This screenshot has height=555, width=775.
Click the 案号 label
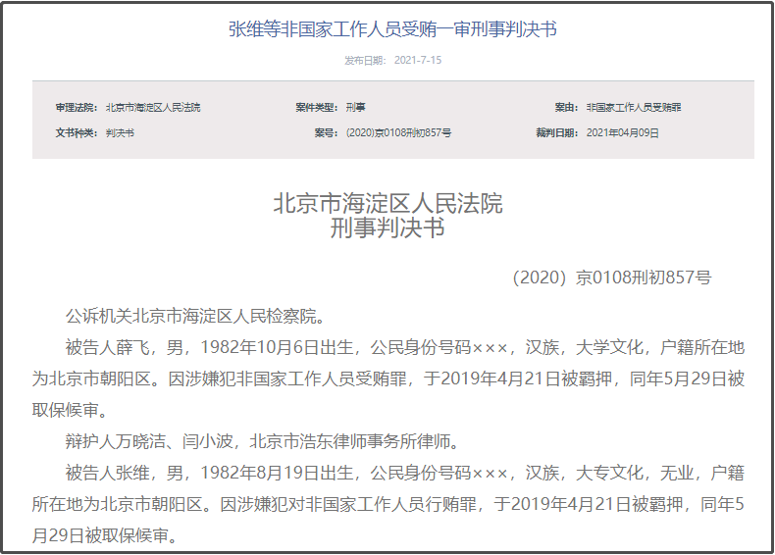click(x=326, y=133)
